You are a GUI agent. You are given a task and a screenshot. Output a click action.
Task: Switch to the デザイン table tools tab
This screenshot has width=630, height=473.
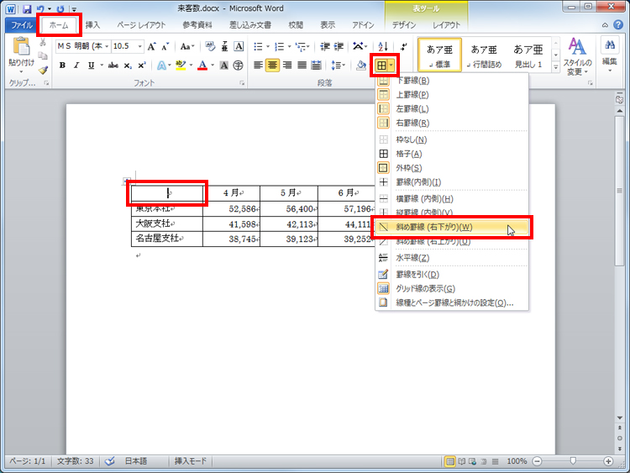click(404, 25)
